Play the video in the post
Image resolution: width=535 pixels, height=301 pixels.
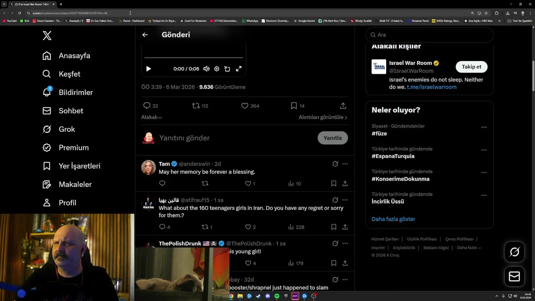148,69
